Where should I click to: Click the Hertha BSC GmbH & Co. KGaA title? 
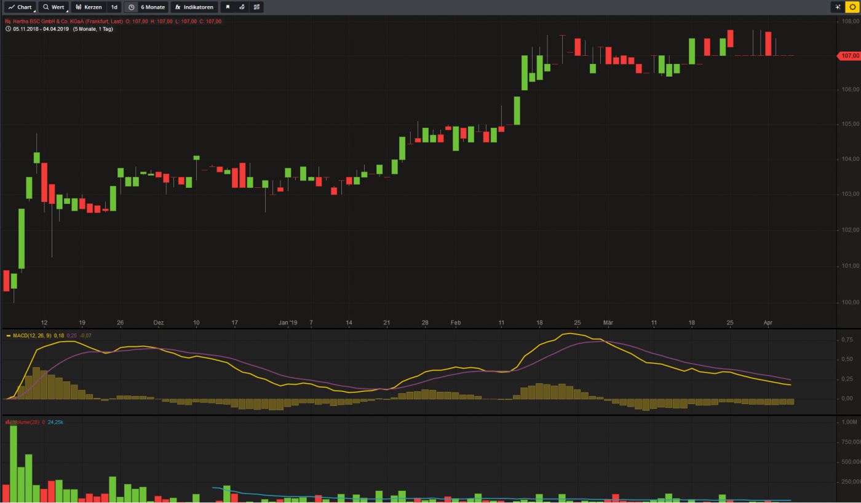pyautogui.click(x=66, y=21)
